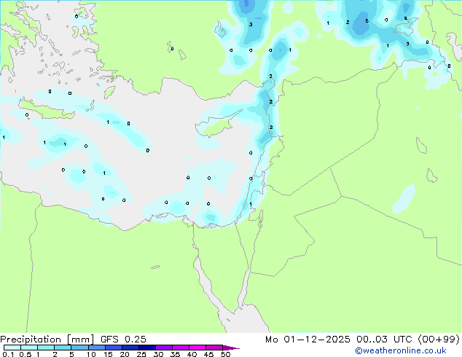This screenshot has width=462, height=357.
Task: Click the 1–2 mm legend color swatch
Action: pos(46,348)
